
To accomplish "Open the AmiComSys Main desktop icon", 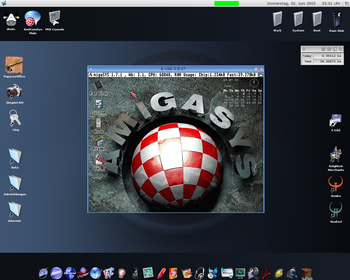I will click(33, 19).
